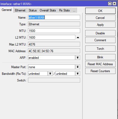Screen dimensions: 118x119
Task: Click the Master Port field showing none
Action: pos(51,67)
